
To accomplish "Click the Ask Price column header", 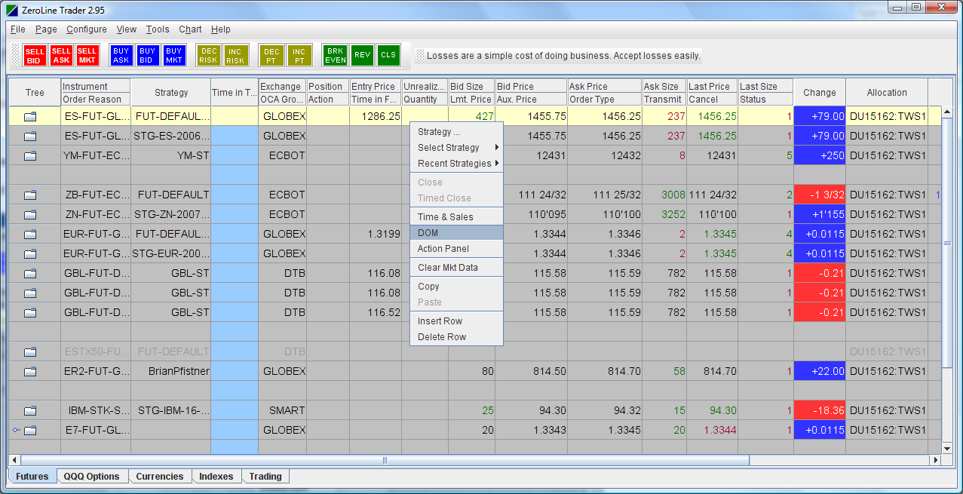I will click(x=605, y=86).
